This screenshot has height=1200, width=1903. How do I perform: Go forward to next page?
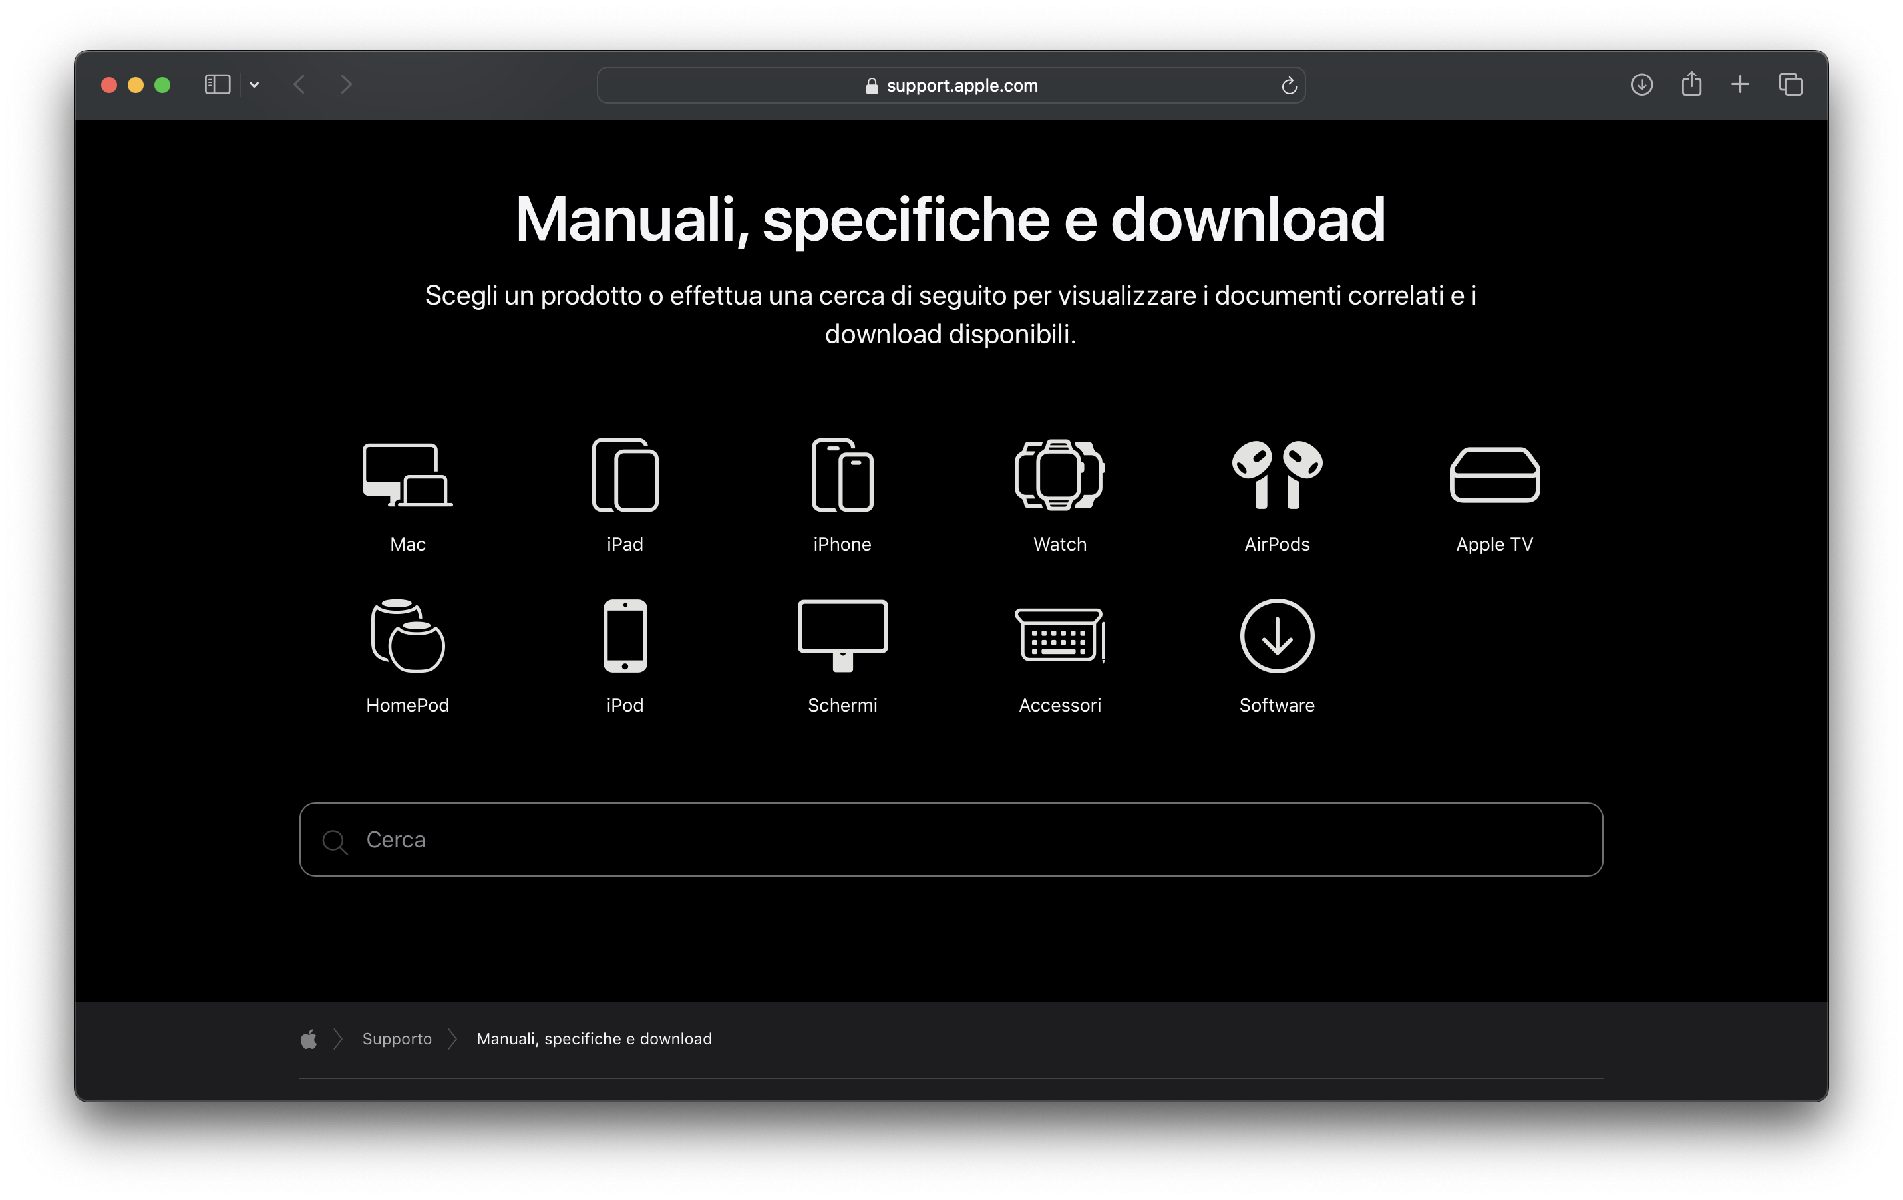345,84
